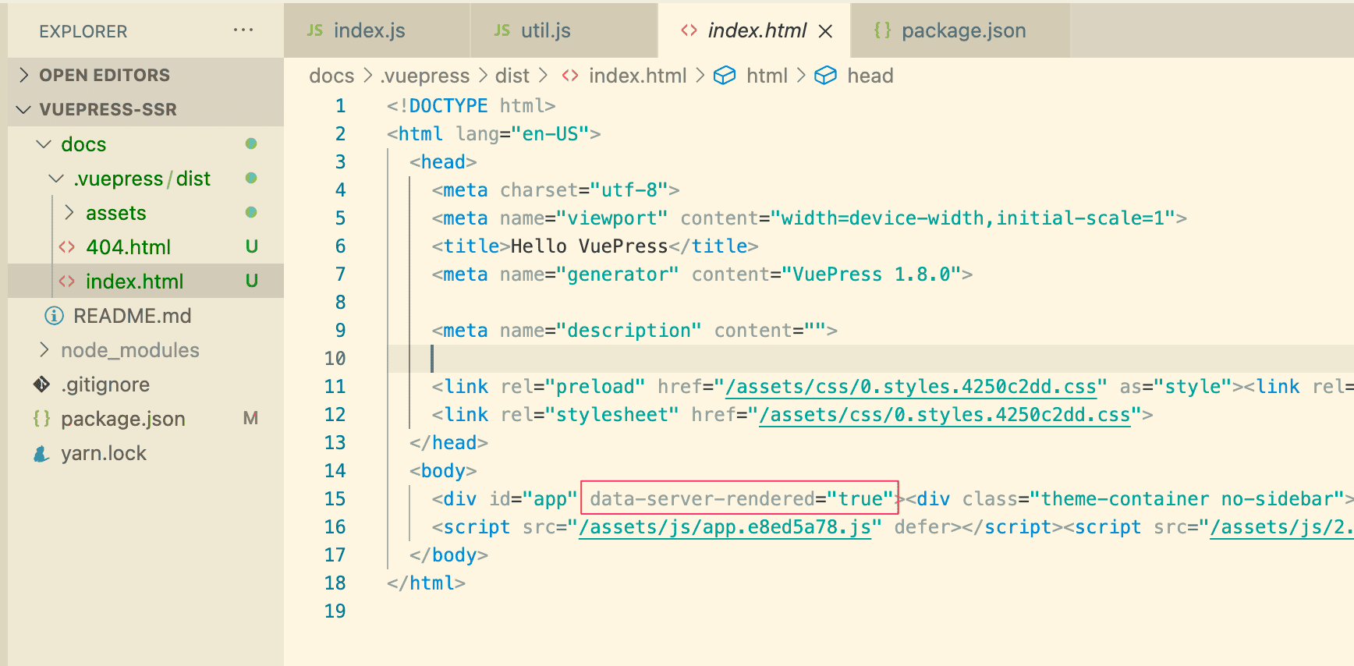The width and height of the screenshot is (1354, 666).
Task: Click the green change dot on assets folder
Action: 251,212
